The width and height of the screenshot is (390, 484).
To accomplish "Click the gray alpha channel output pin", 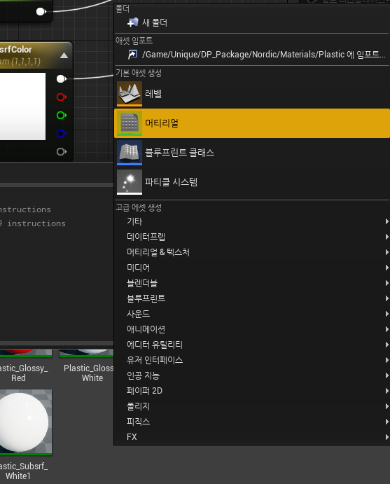I will point(62,151).
